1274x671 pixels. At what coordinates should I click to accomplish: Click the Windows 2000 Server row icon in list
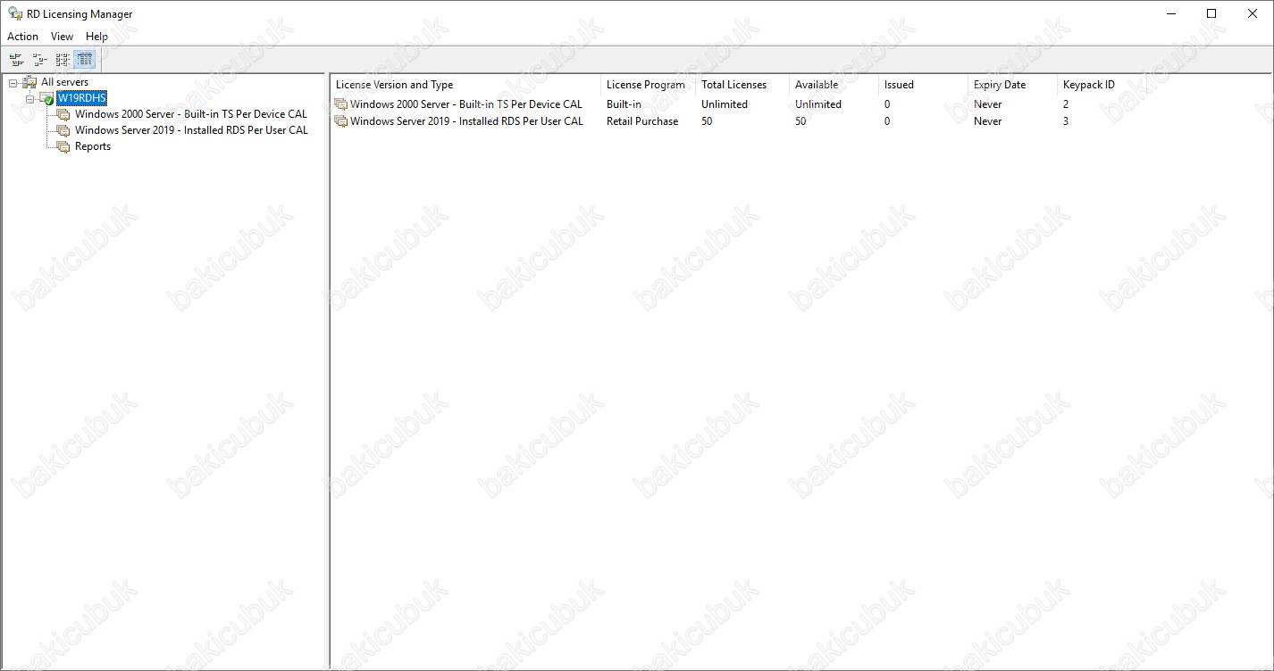coord(340,104)
